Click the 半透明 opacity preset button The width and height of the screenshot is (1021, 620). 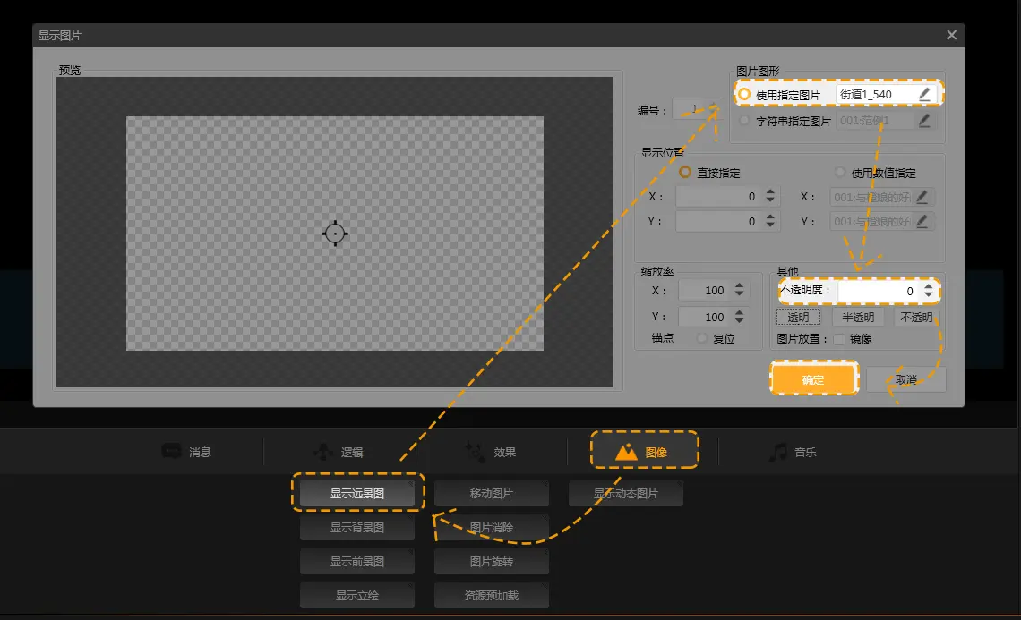(x=858, y=317)
